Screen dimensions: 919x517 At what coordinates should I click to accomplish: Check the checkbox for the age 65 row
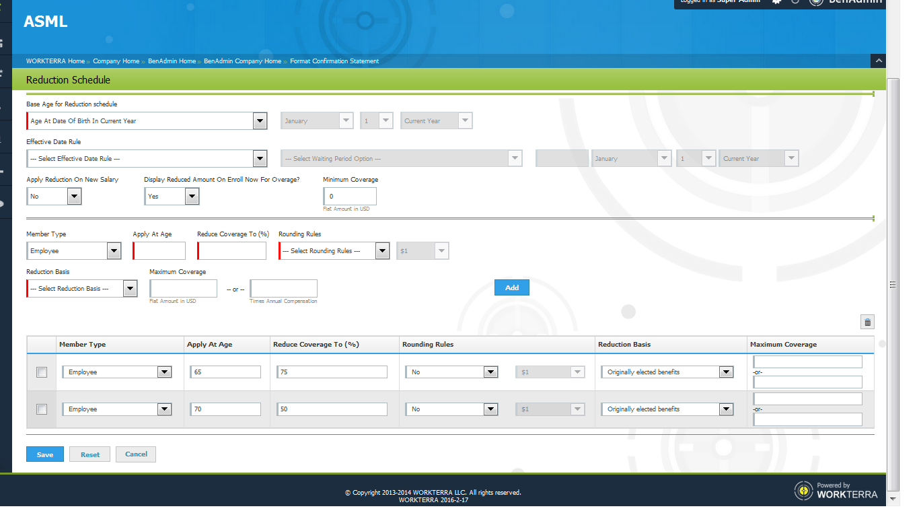point(42,372)
